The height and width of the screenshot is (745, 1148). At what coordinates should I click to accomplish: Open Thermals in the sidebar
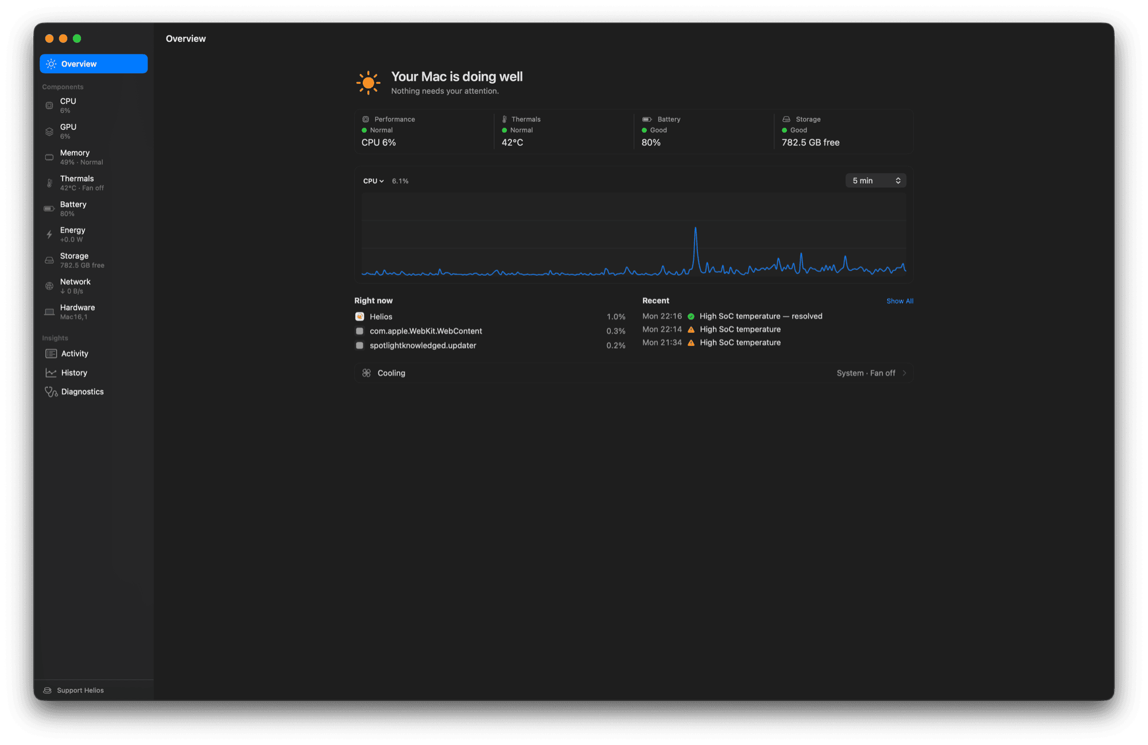click(x=94, y=183)
